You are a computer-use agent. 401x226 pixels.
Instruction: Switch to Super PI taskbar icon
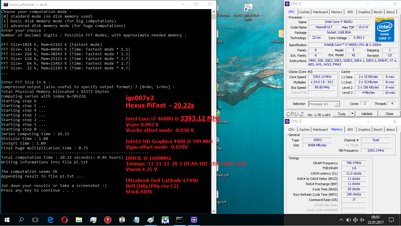pyautogui.click(x=165, y=220)
